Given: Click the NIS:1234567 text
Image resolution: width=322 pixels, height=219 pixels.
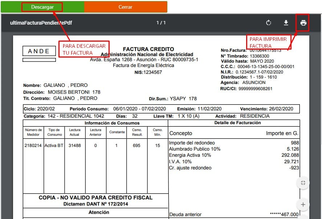Looking at the screenshot, I should click(148, 72).
